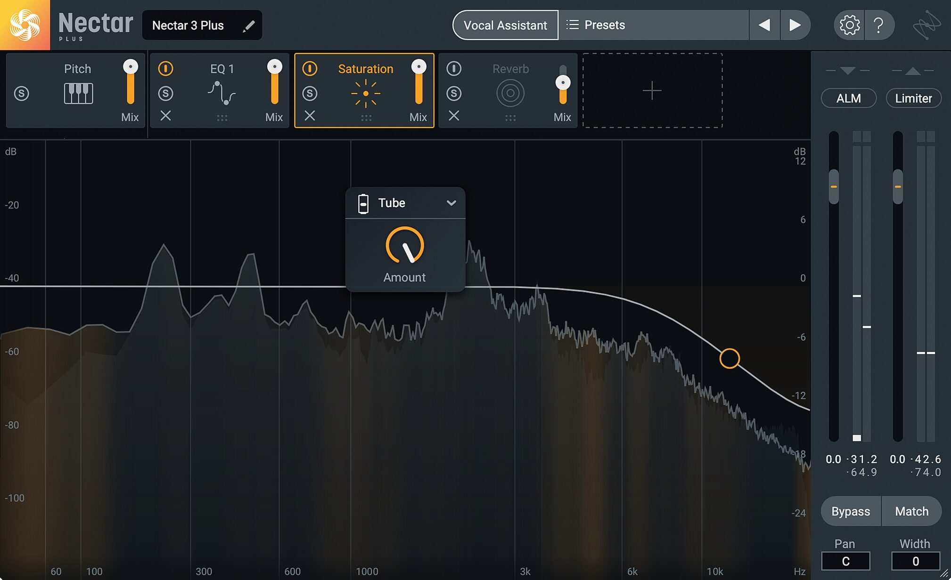Select the Pitch module label
This screenshot has width=951, height=580.
(78, 69)
